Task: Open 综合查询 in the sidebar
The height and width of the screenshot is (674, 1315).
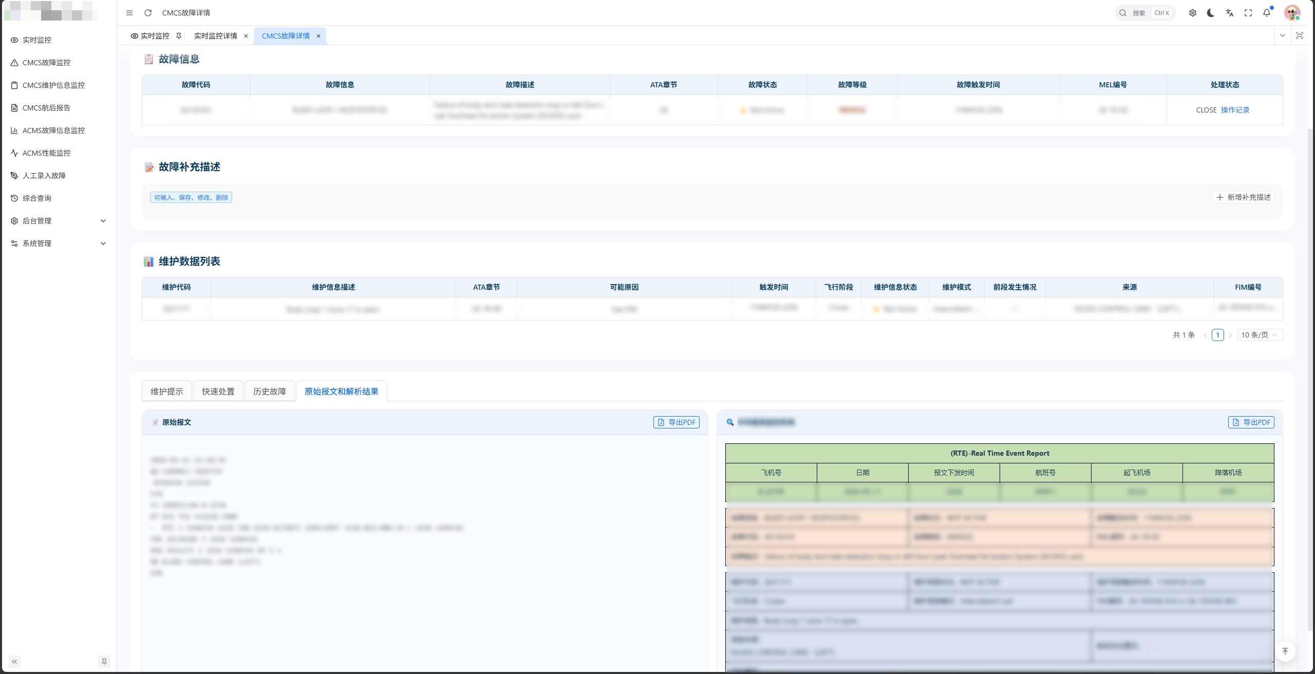Action: tap(59, 198)
